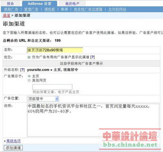The height and width of the screenshot is (152, 163).
Task: Open the 高级选项 link
Action: [x=13, y=141]
